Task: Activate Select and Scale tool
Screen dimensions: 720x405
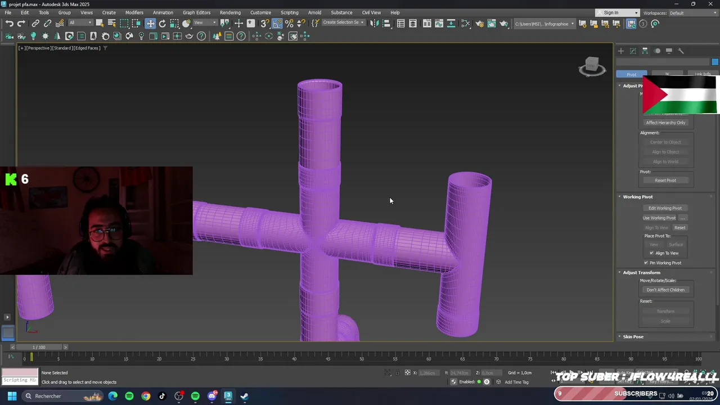Action: tap(174, 24)
